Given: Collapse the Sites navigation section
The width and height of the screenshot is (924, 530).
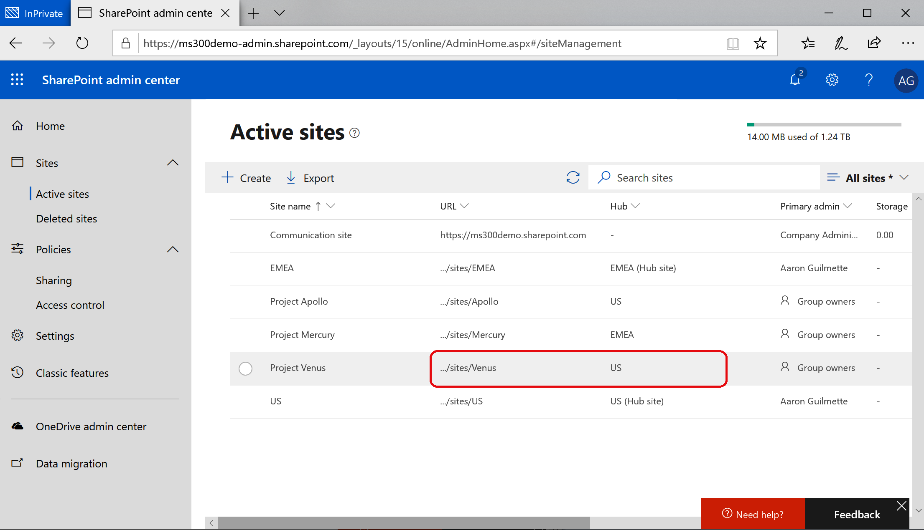Looking at the screenshot, I should tap(173, 163).
